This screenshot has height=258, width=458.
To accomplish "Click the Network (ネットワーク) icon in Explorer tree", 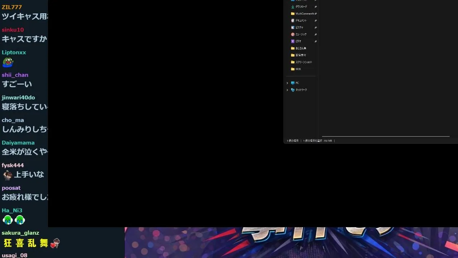I will 293,90.
